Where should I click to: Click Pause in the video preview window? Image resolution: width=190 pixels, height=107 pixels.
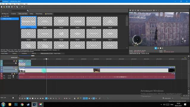(158, 48)
